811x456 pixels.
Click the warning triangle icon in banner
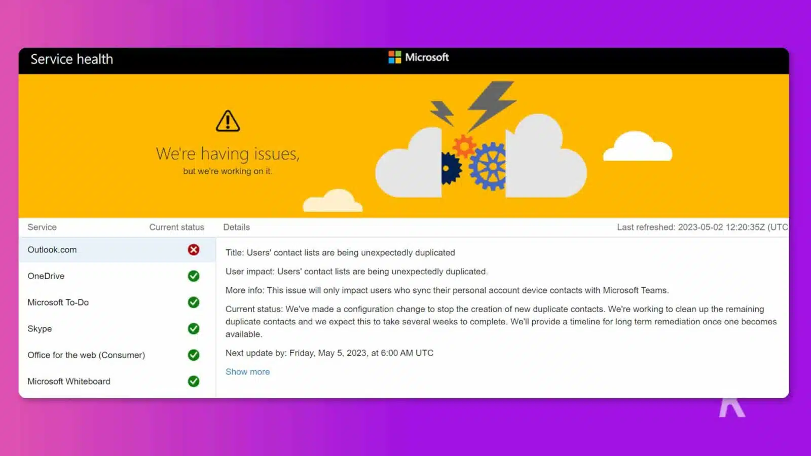228,121
